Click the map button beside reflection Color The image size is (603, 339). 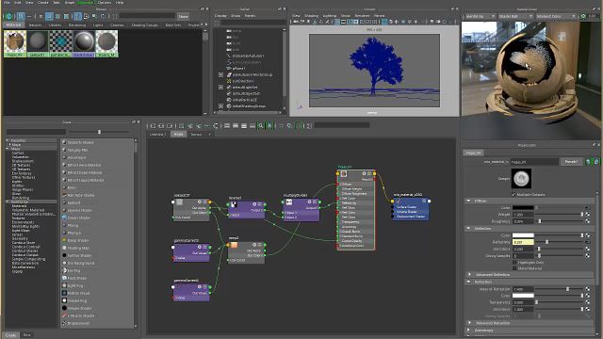pos(588,235)
